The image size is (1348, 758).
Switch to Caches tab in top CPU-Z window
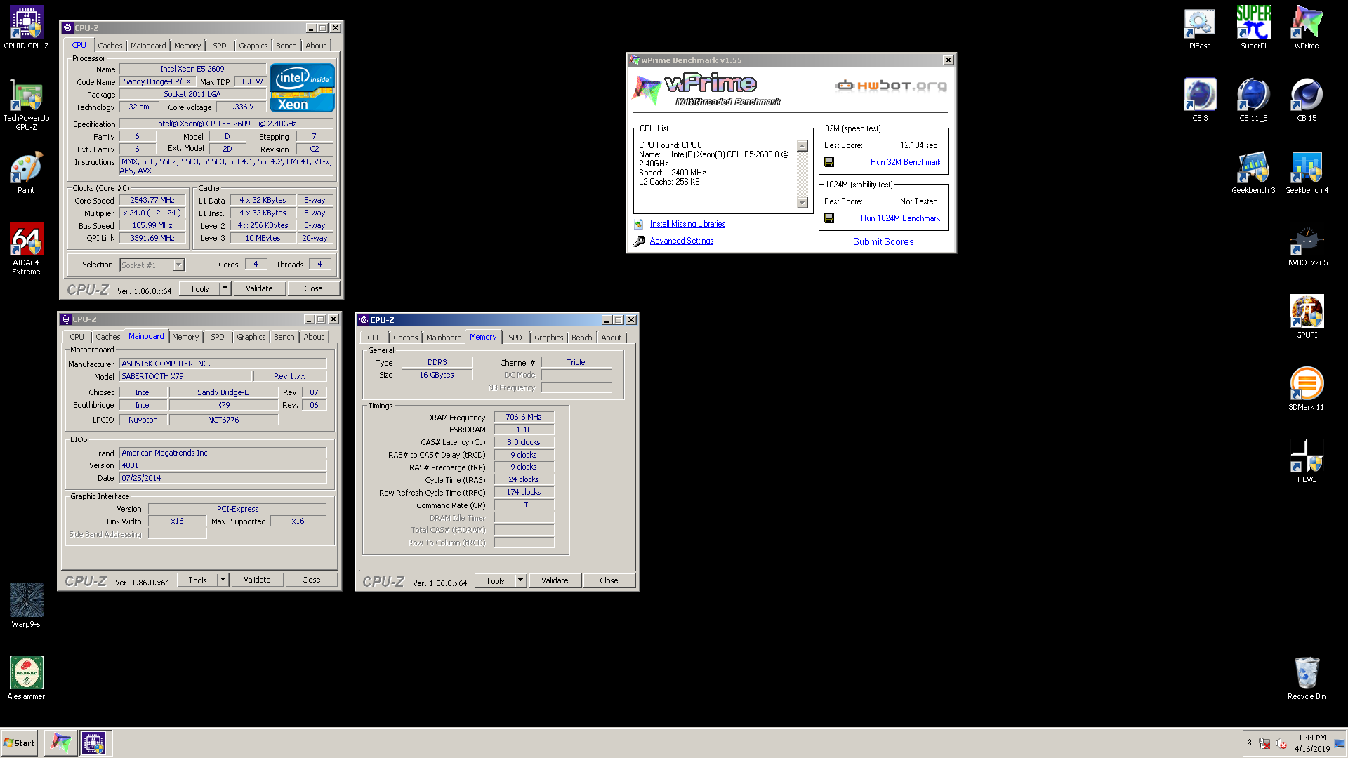(x=110, y=46)
